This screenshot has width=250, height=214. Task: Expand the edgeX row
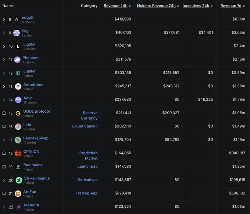4,20
